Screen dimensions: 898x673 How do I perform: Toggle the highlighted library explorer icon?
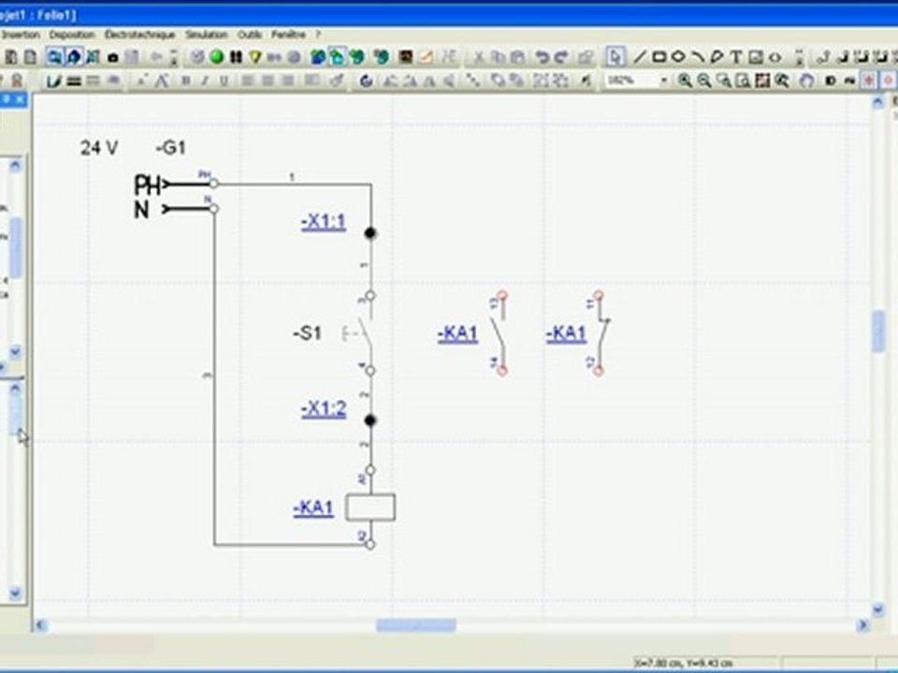(x=74, y=57)
